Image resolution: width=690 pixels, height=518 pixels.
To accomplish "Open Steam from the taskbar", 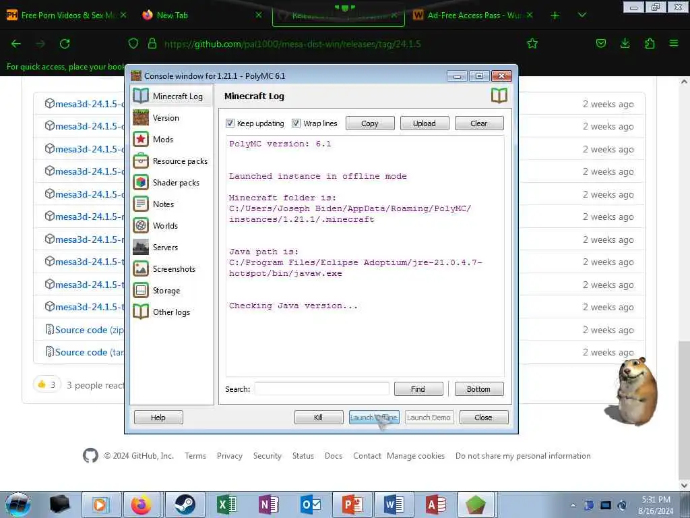I will (185, 505).
